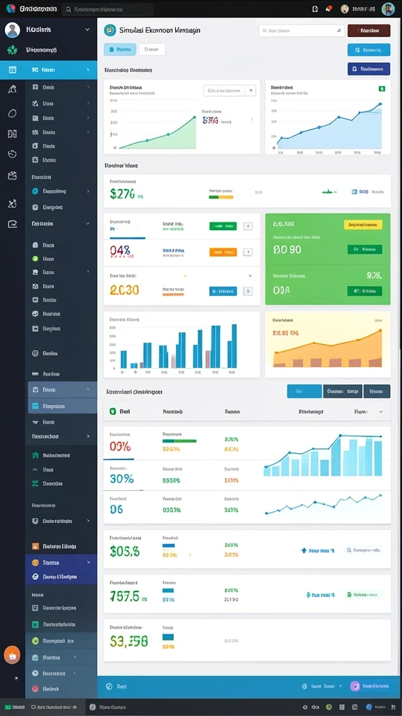
Task: Expand the chevron beside the 2030 stat row
Action: [x=251, y=275]
